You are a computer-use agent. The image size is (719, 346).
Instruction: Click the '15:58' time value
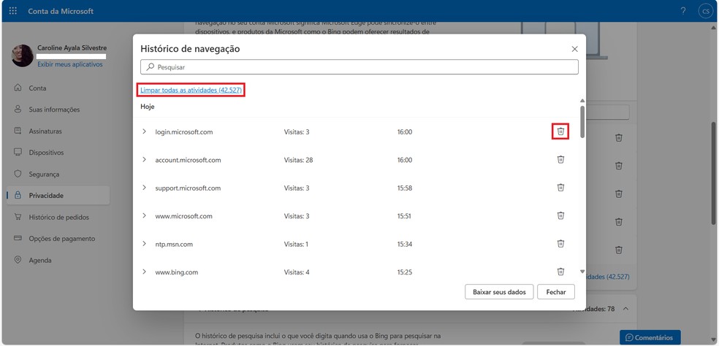click(x=405, y=188)
